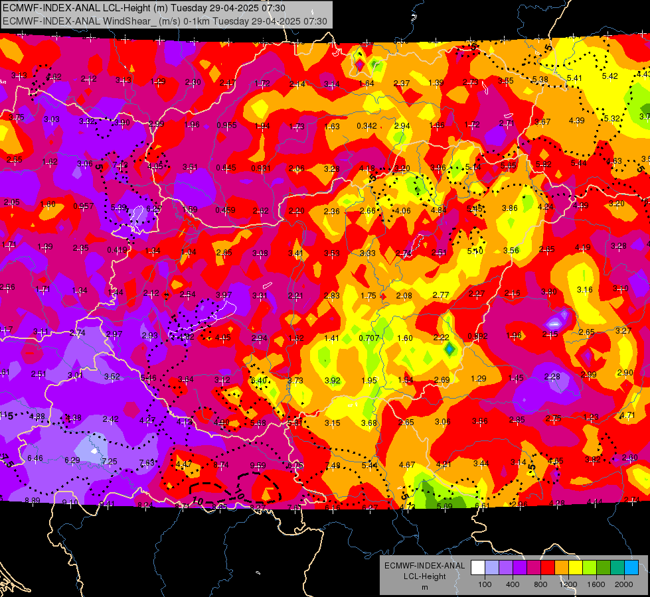Click the legend caption 'LCL-Height'
This screenshot has width=650, height=597.
point(424,576)
